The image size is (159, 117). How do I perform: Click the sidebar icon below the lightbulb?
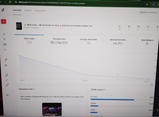6,65
